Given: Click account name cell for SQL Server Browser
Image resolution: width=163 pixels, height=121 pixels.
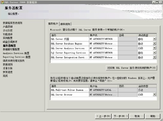Looking at the screenshot, I should (104, 94).
